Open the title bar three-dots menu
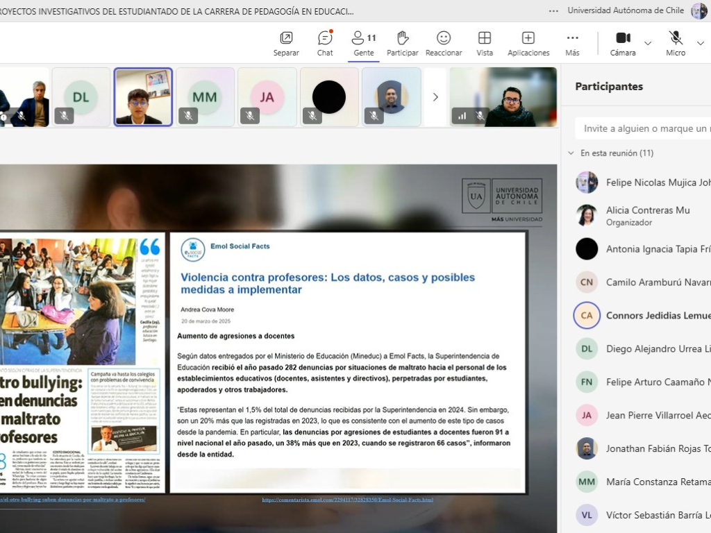This screenshot has width=711, height=533. click(553, 11)
